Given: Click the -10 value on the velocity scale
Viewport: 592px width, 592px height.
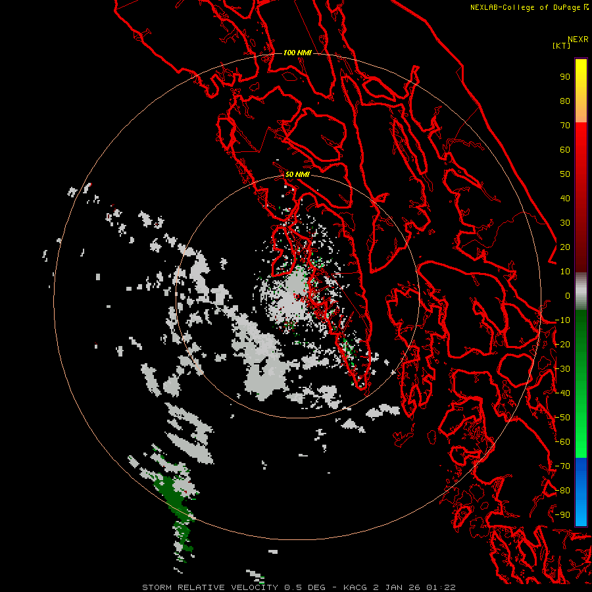Looking at the screenshot, I should click(x=562, y=320).
